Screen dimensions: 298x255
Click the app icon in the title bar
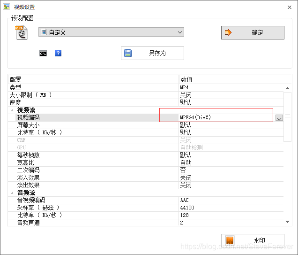6,7
